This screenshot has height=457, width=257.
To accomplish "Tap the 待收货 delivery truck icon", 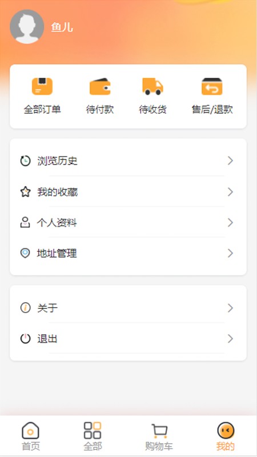I will (152, 87).
